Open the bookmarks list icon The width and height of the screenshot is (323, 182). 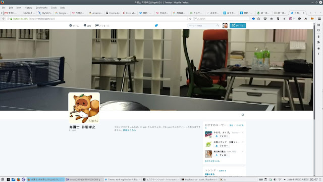pyautogui.click(x=259, y=19)
